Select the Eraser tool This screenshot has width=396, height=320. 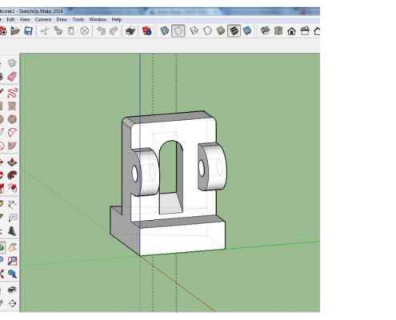[x=12, y=77]
